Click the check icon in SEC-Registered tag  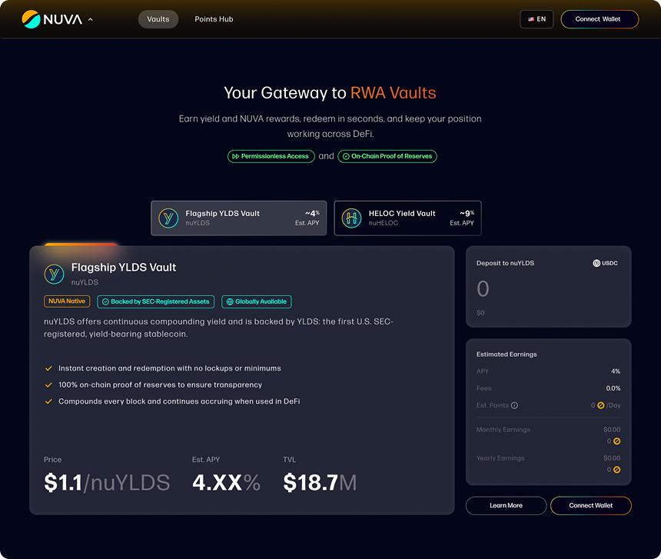pos(105,302)
